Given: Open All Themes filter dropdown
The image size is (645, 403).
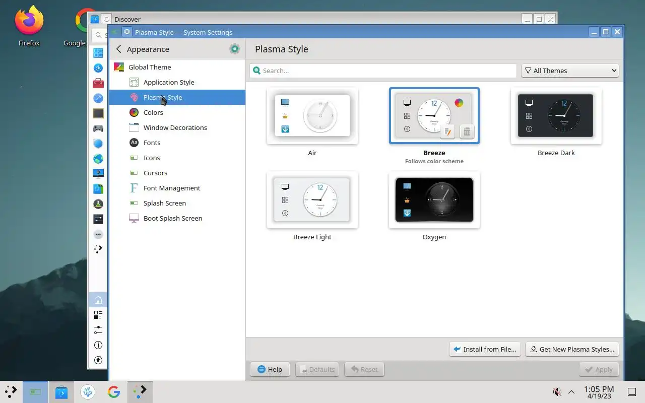Looking at the screenshot, I should point(570,71).
